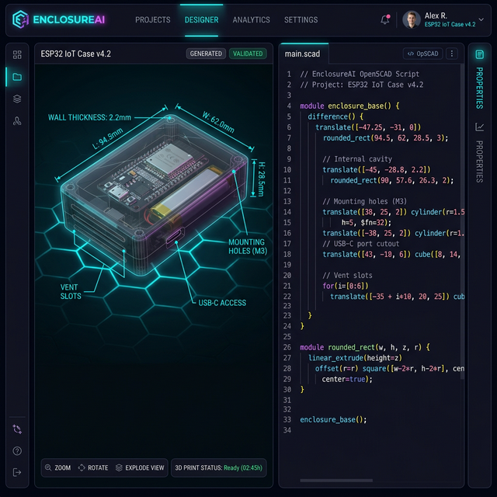Screen dimensions: 497x497
Task: Click the // USB-C port cutout comment
Action: tap(360, 244)
